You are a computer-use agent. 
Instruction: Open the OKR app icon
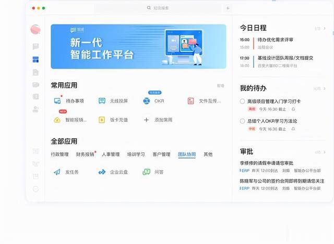point(146,101)
